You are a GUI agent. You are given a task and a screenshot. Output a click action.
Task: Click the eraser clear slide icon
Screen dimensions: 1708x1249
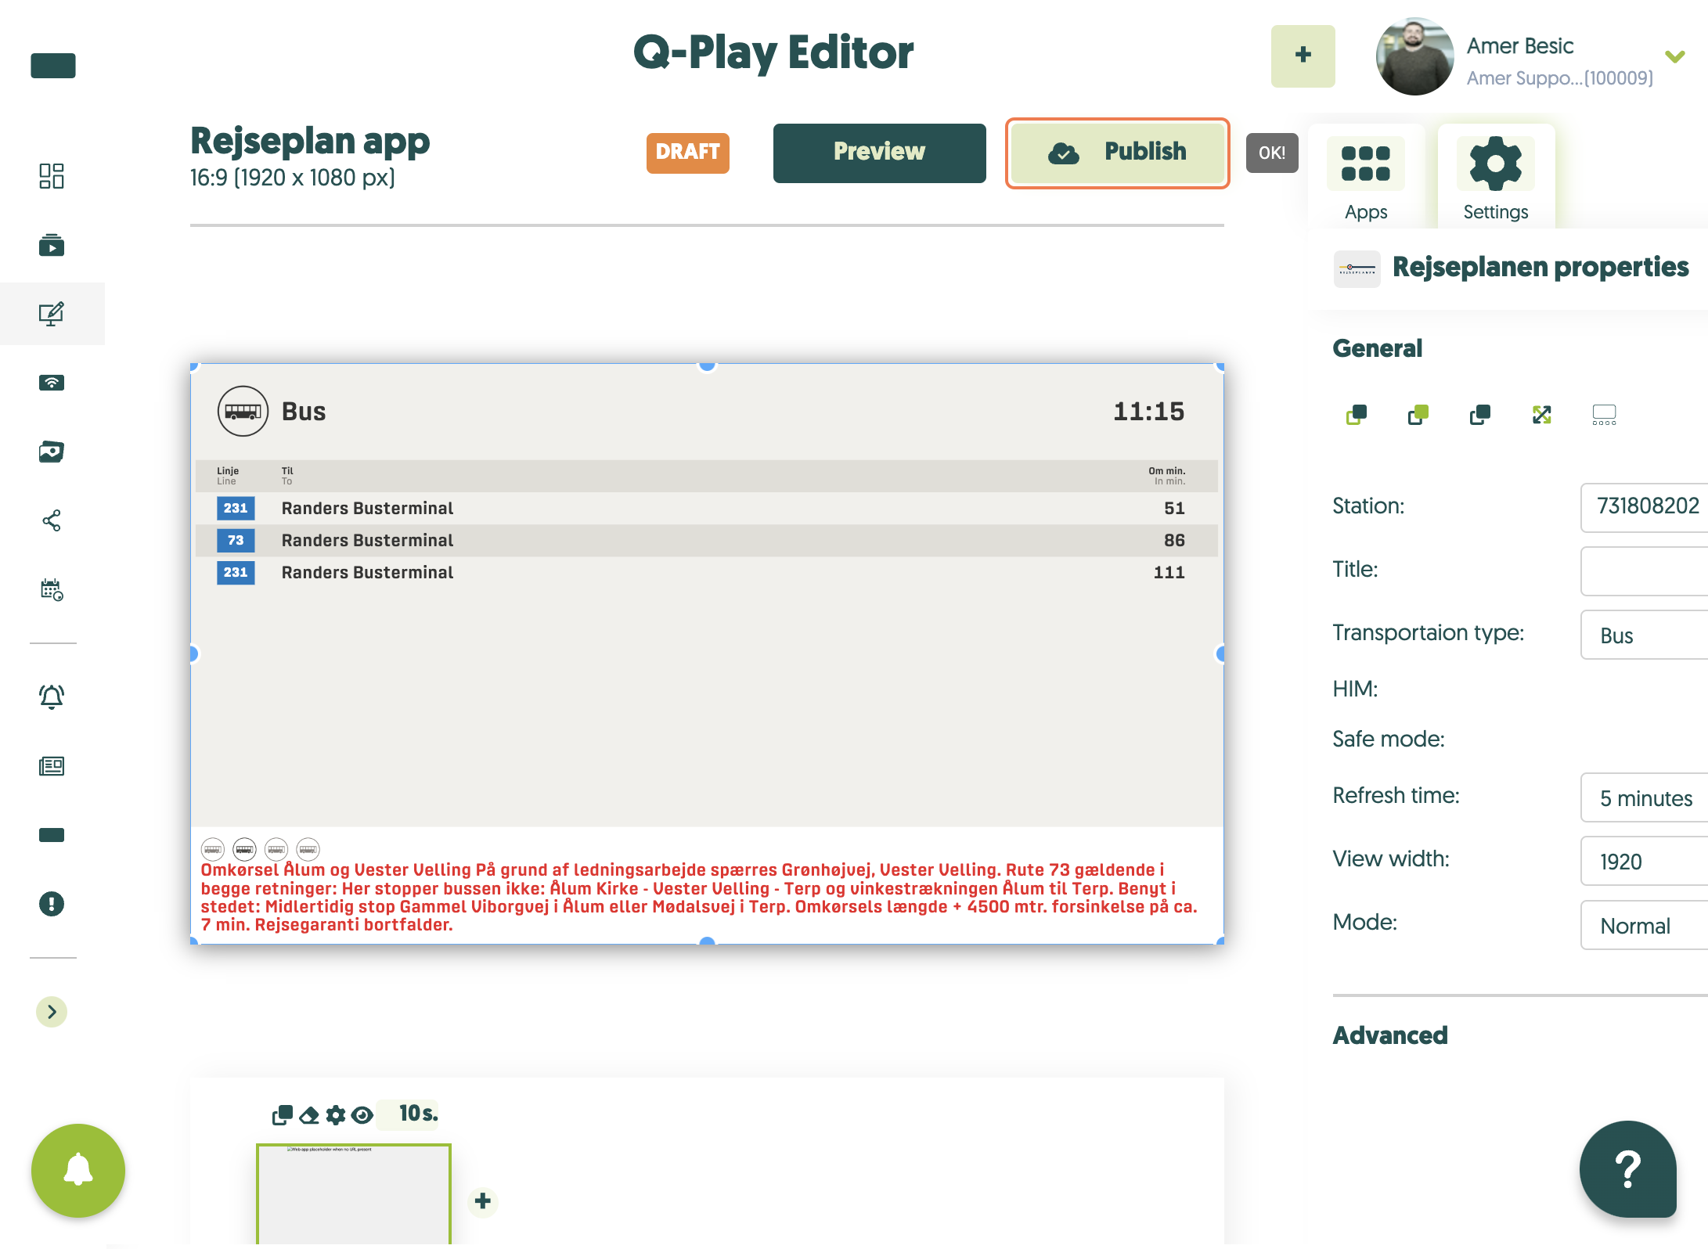point(309,1115)
